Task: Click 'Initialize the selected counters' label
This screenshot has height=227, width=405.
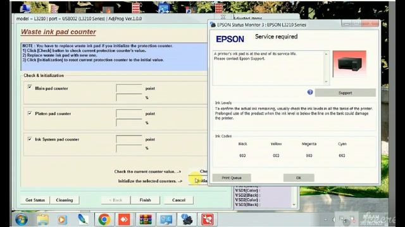Action: [150, 181]
